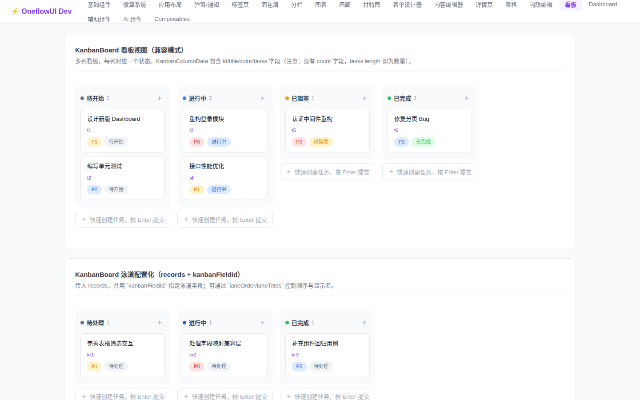Open the 补充组件回归用例 card
Screen dimensions: 640x400
click(x=328, y=355)
